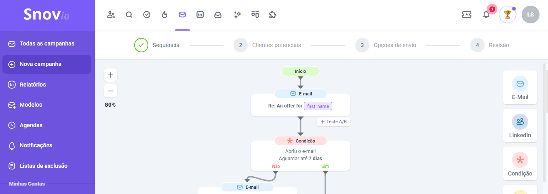Open the AI sparkles icon

238,15
